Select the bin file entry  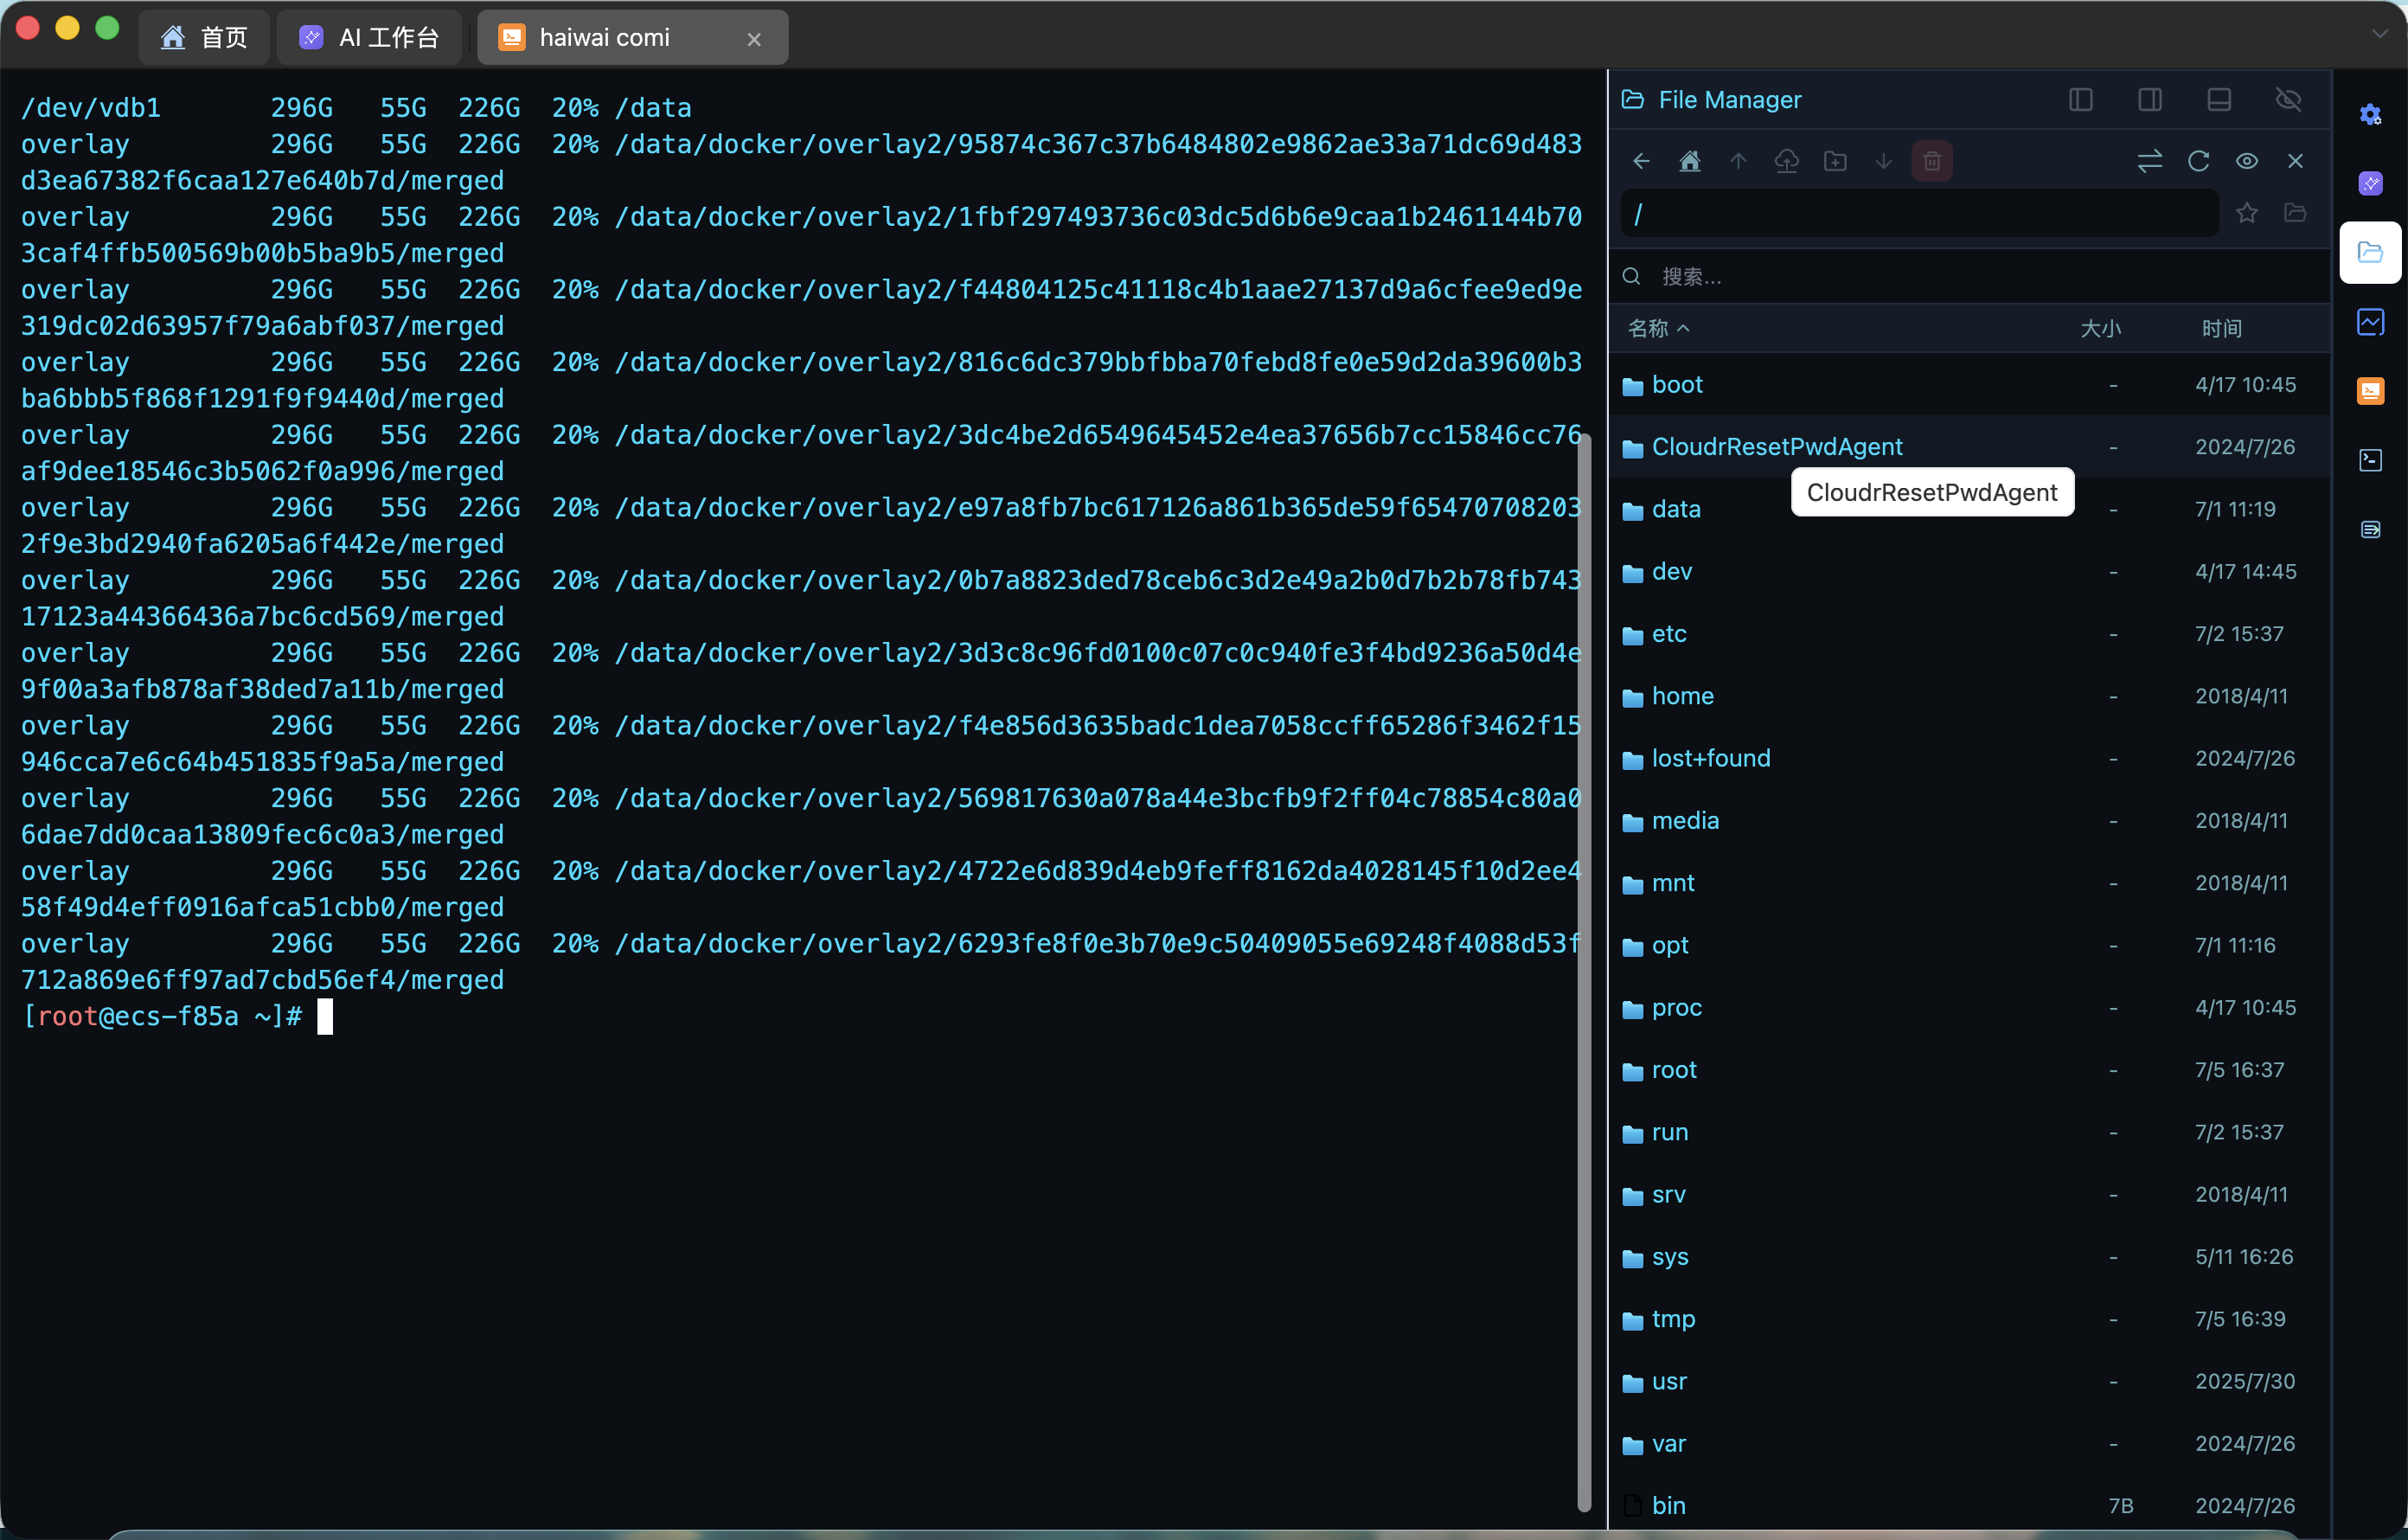(1970, 1505)
